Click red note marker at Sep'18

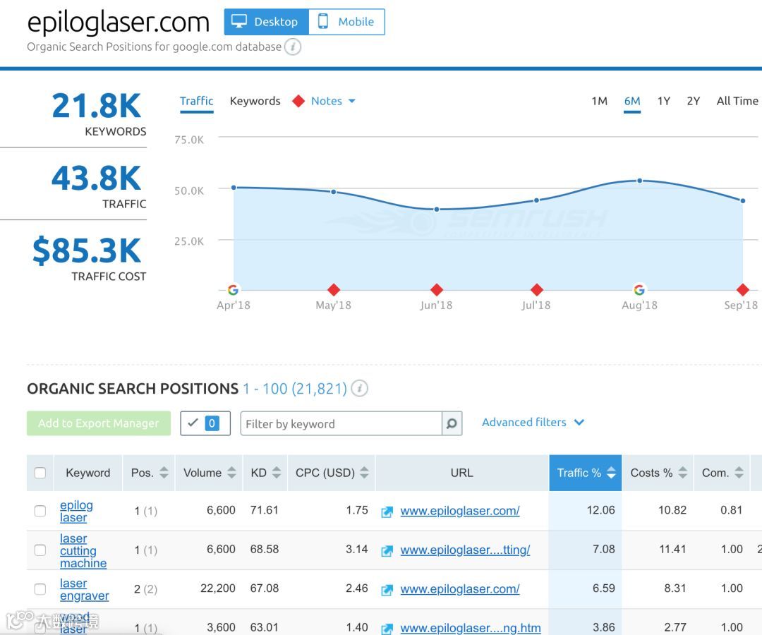[742, 290]
